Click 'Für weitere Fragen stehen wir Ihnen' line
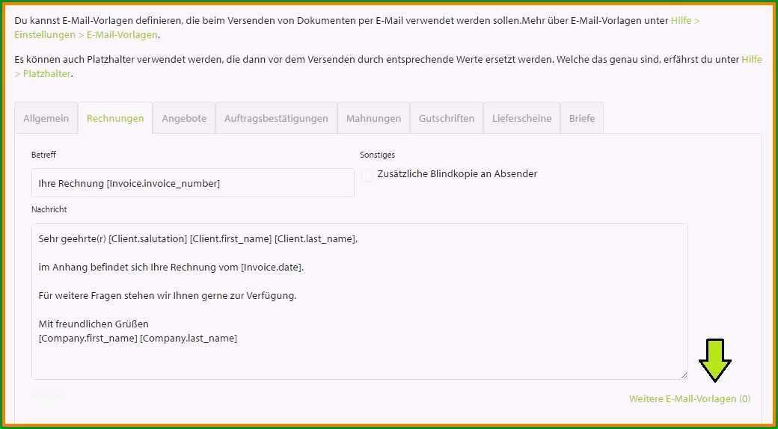The height and width of the screenshot is (429, 778). tap(168, 296)
